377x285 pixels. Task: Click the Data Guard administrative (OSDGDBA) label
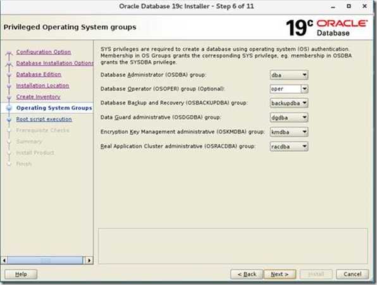161,117
